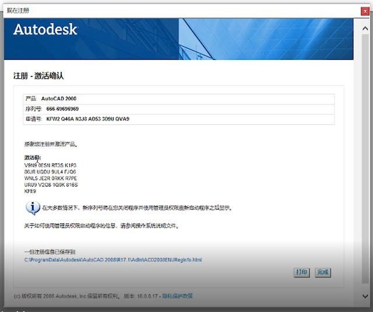
Task: Click the vertical scrollbar thumb
Action: tap(365, 159)
